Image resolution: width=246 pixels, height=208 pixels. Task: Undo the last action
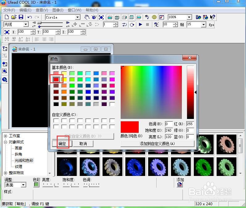pyautogui.click(x=30, y=17)
